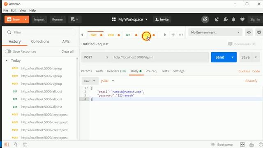263x148 pixels.
Task: Click the scroll tabs left arrow
Action: point(82,35)
